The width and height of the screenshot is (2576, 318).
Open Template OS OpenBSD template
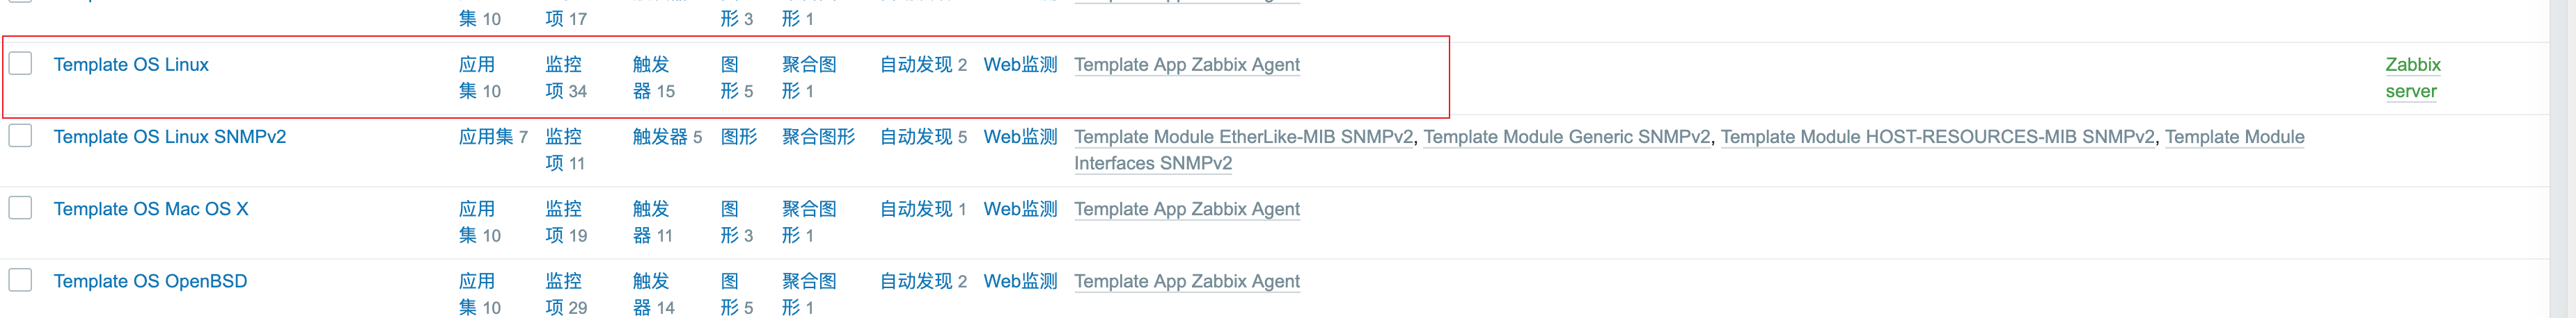(150, 281)
